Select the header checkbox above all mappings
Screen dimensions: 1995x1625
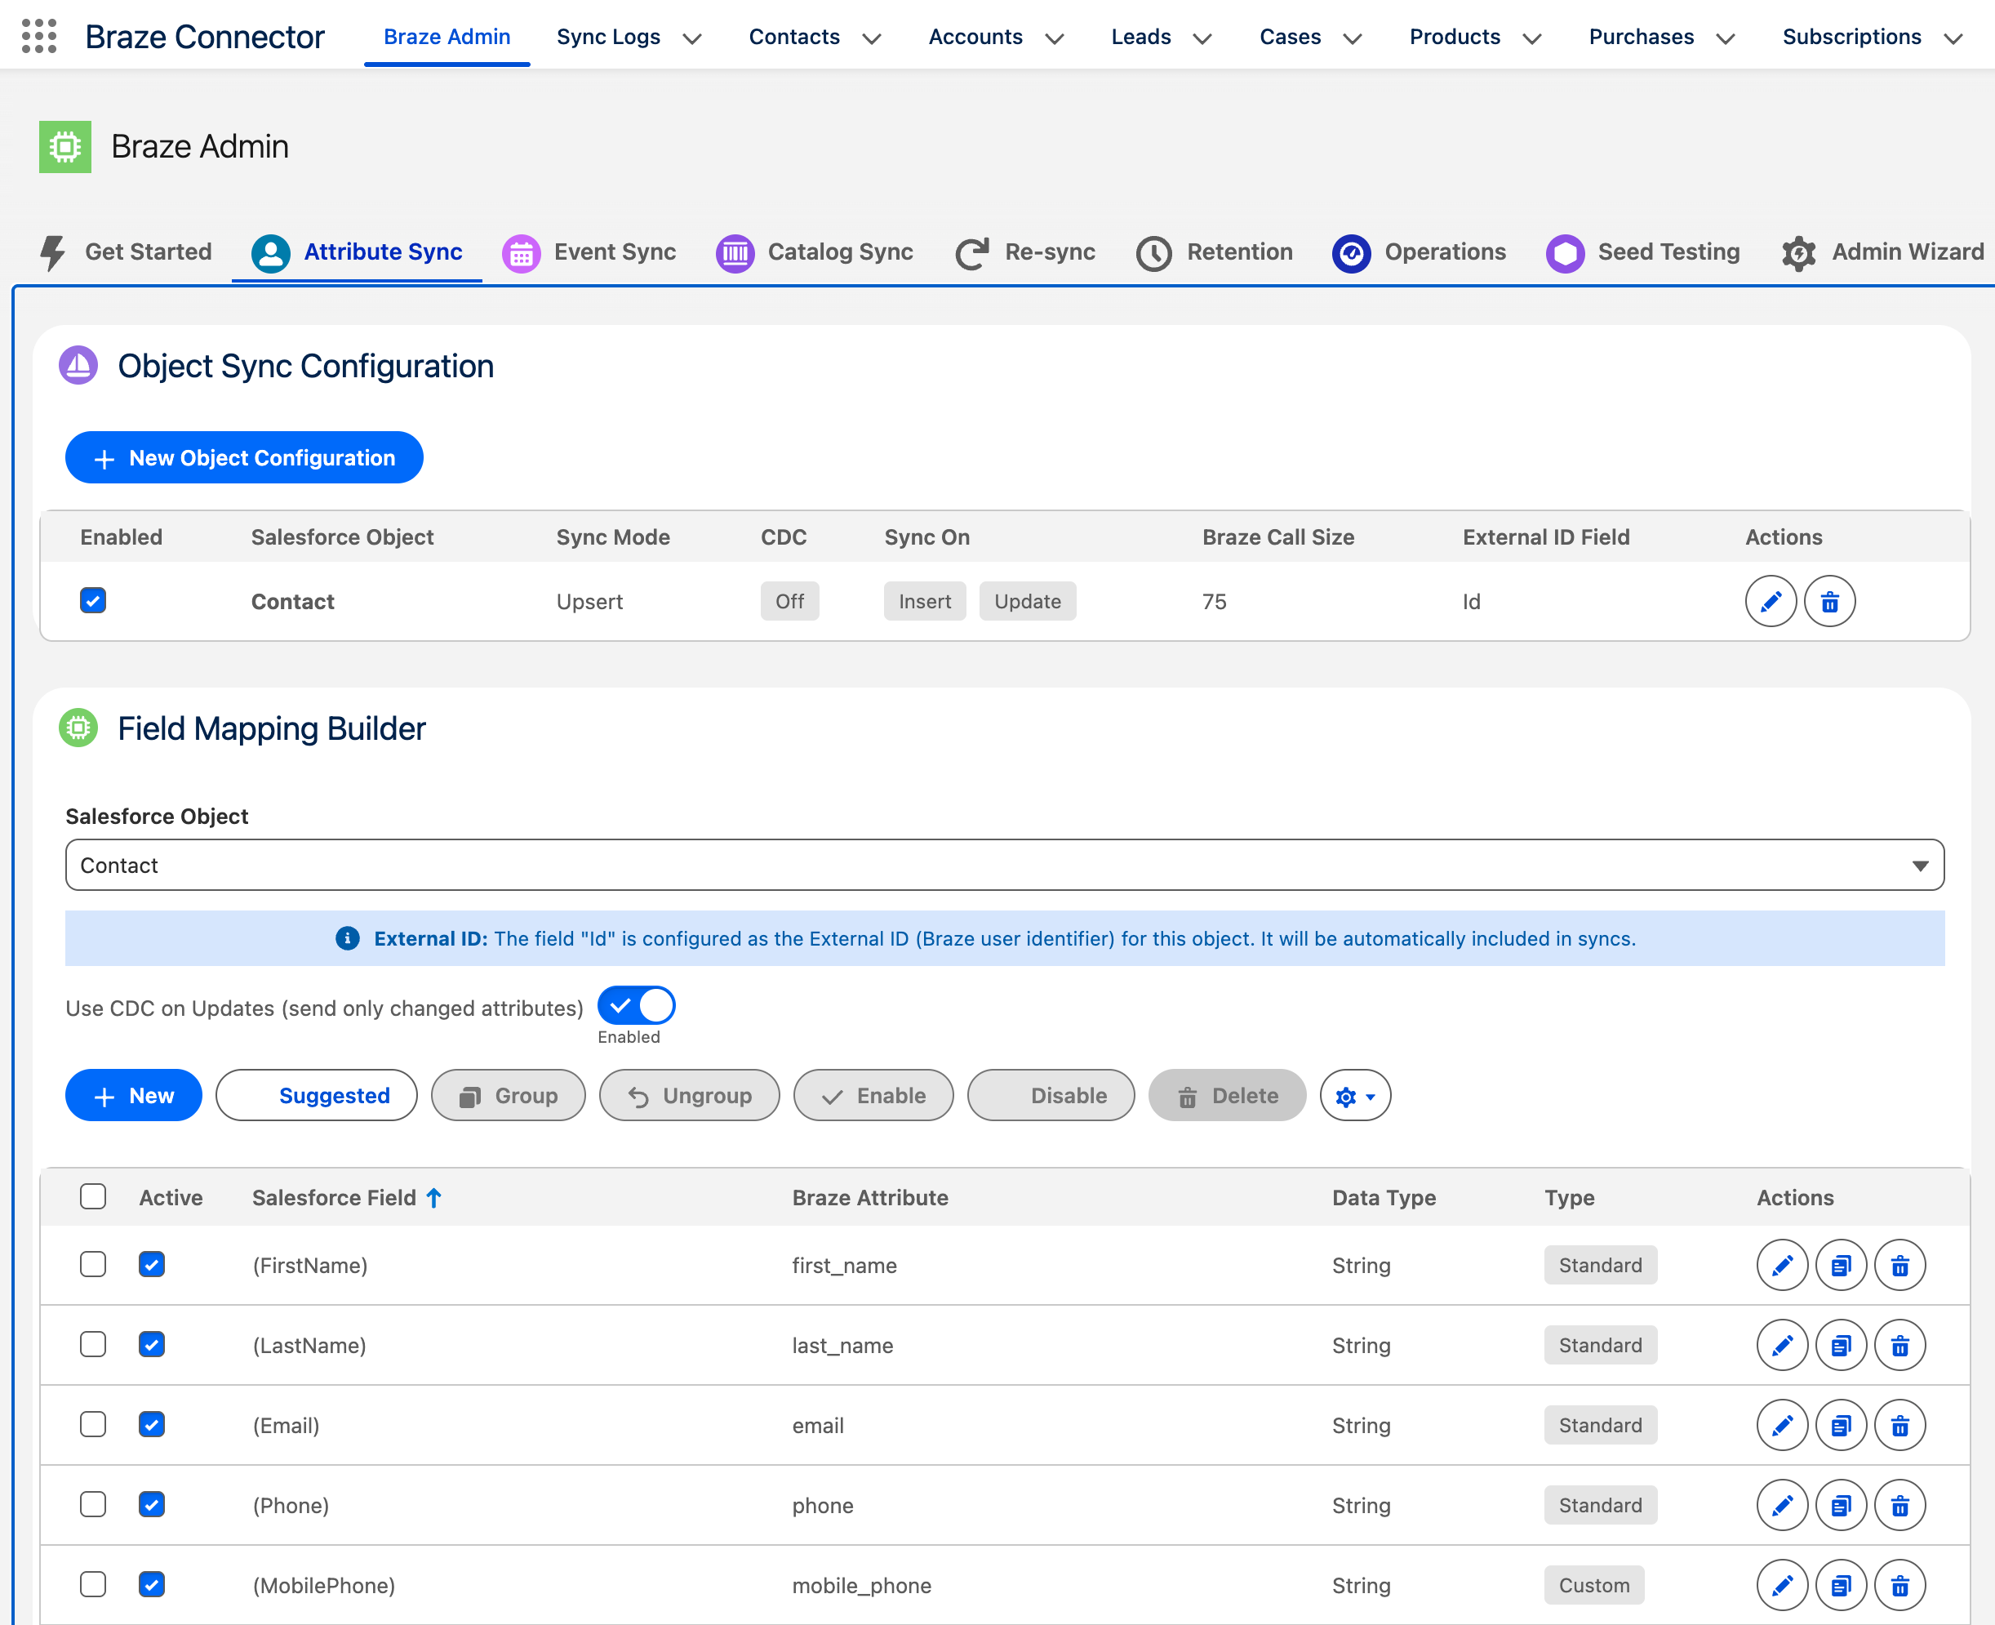(x=92, y=1196)
